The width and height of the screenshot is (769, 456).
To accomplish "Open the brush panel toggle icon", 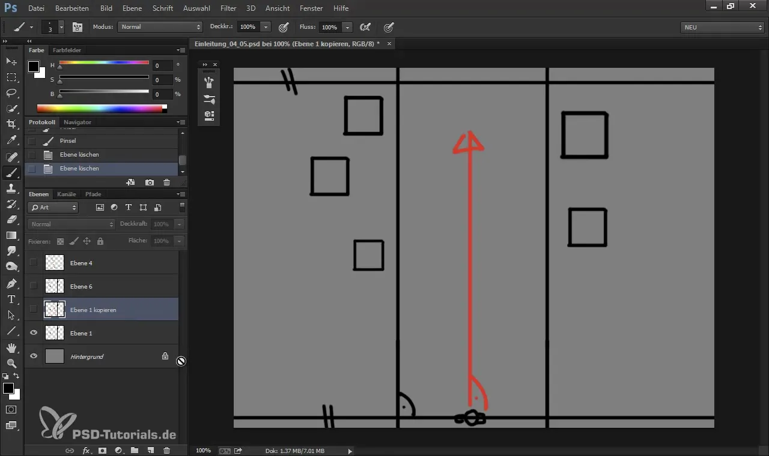I will pyautogui.click(x=78, y=27).
